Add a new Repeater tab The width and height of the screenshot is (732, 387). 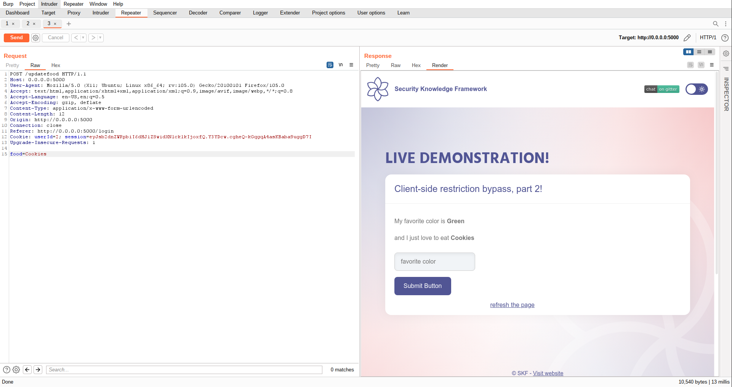[69, 24]
